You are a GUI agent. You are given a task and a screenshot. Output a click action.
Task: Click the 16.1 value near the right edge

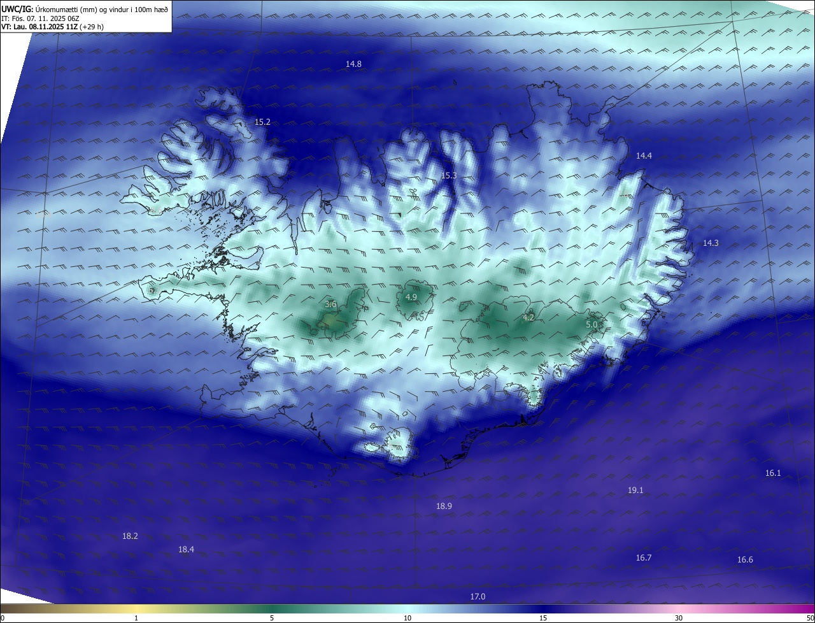773,473
